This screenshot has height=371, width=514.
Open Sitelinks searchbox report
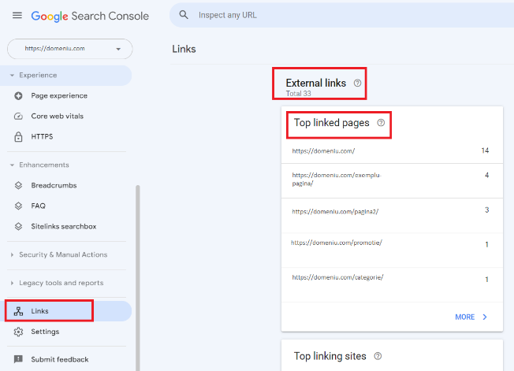point(63,226)
